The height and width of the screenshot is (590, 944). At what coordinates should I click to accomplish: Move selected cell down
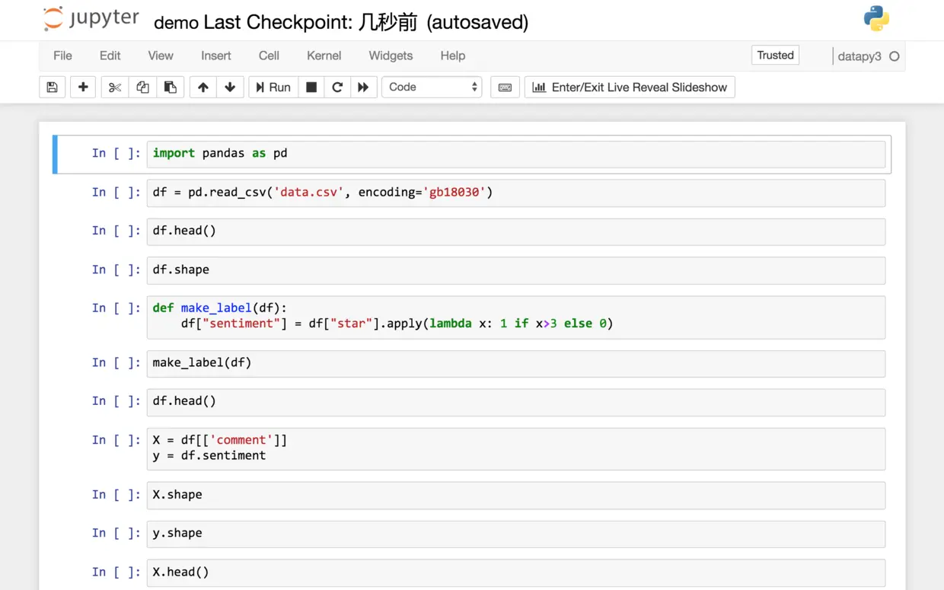coord(230,87)
